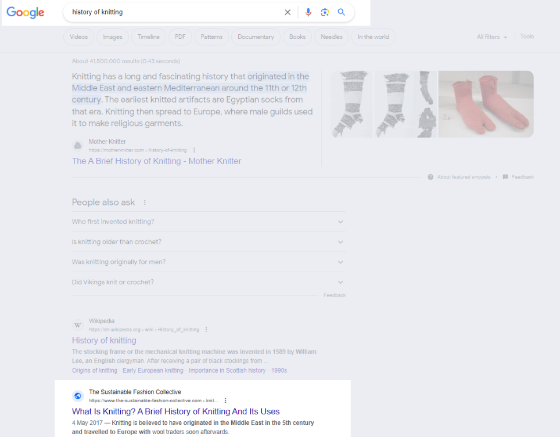The height and width of the screenshot is (437, 560).
Task: Click inside the search input field
Action: 174,12
